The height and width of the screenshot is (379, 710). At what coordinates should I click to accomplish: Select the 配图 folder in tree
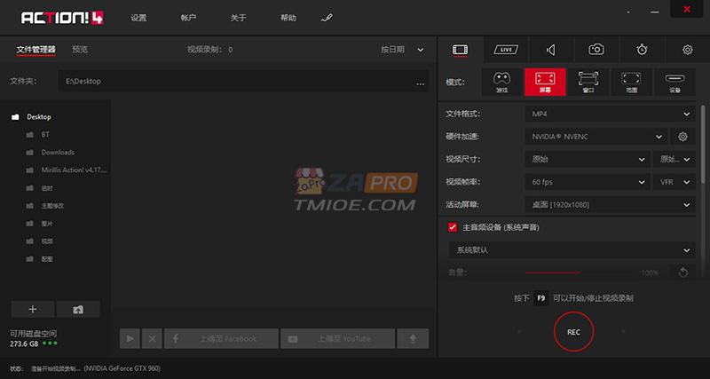47,259
